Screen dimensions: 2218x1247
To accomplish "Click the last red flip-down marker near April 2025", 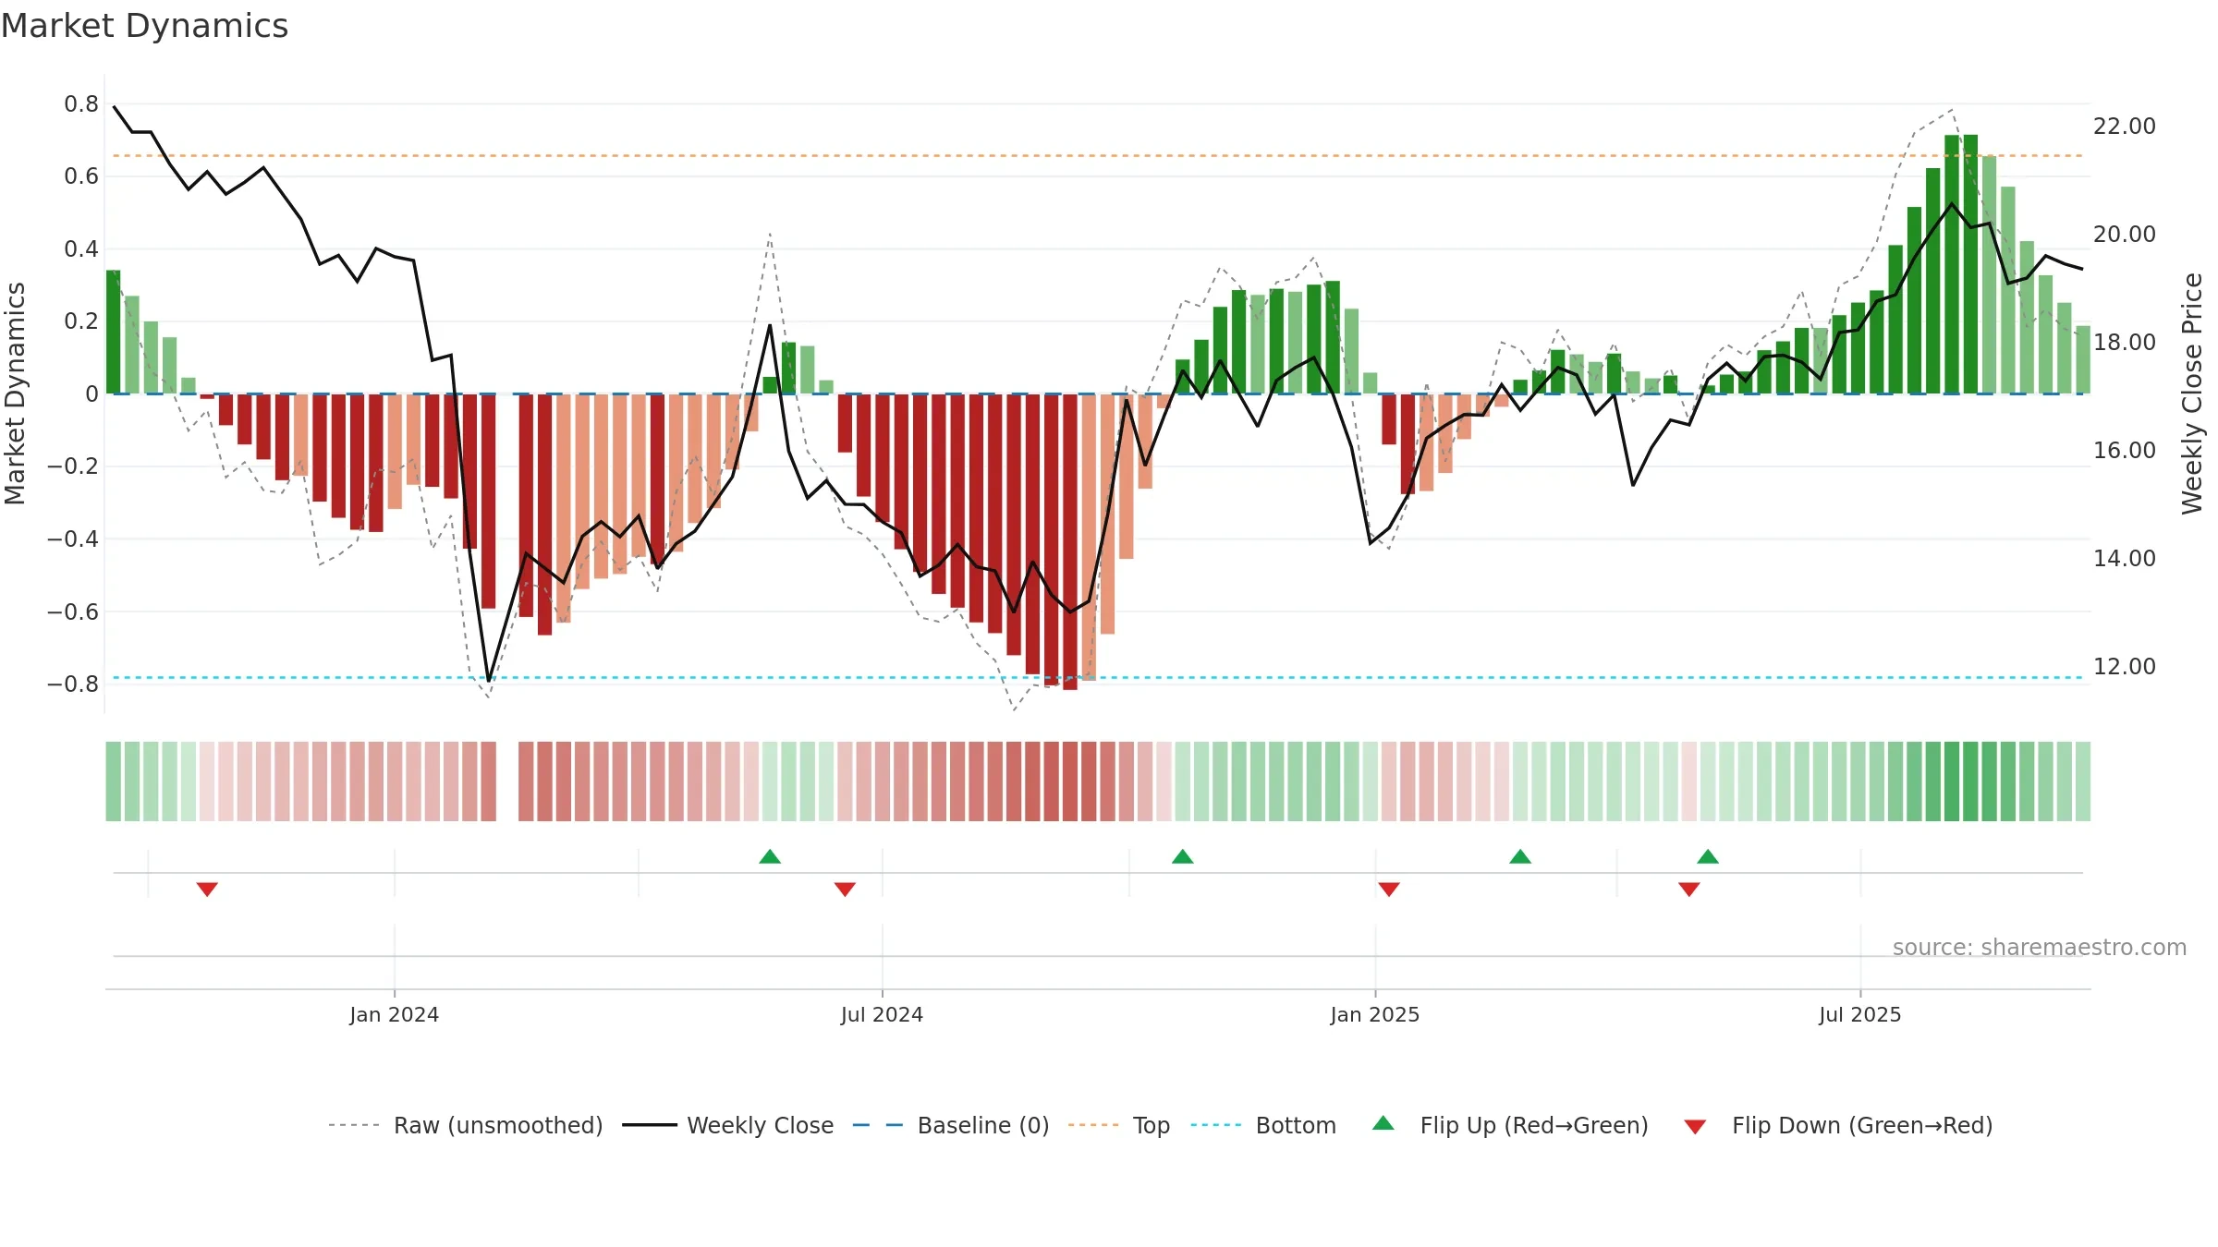I will pyautogui.click(x=1689, y=889).
